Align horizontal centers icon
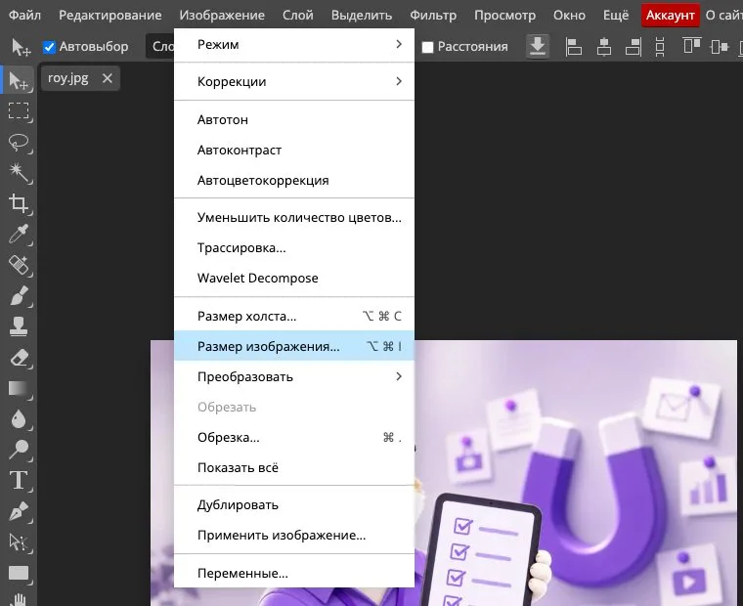 click(604, 47)
